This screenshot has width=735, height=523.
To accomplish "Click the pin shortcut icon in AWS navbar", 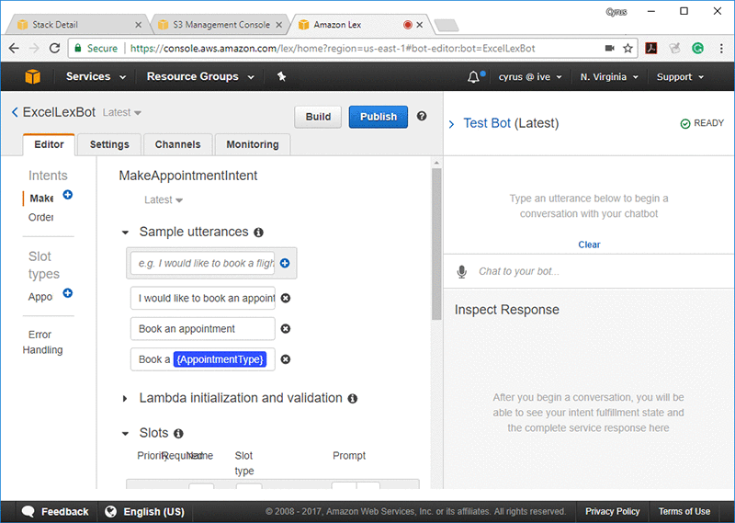I will (281, 76).
